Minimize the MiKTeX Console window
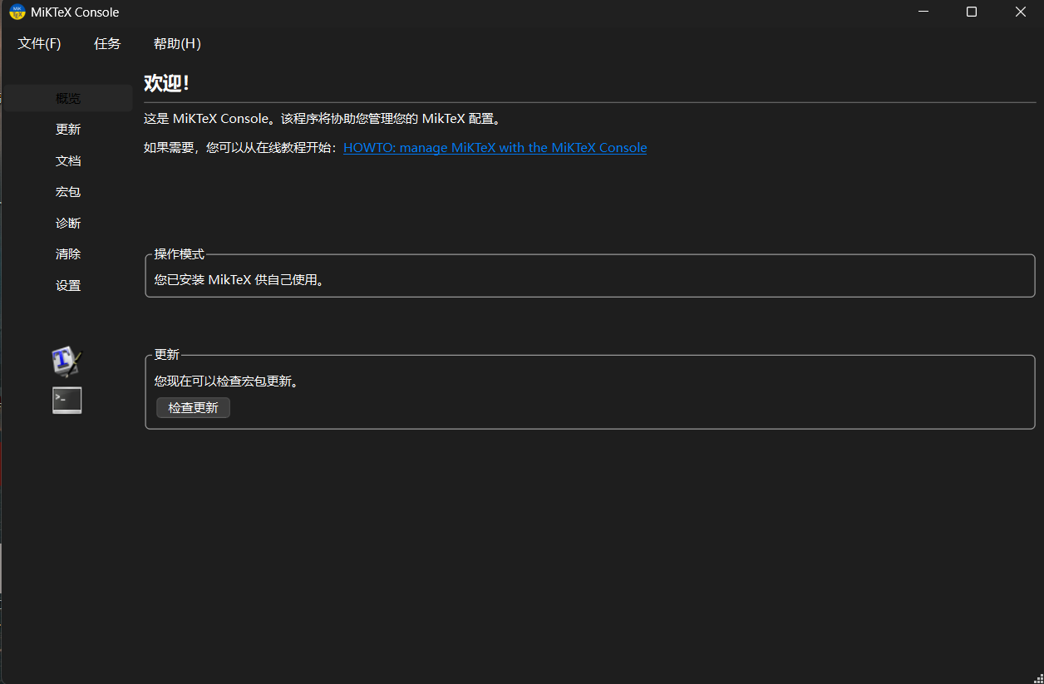This screenshot has width=1044, height=684. (923, 12)
